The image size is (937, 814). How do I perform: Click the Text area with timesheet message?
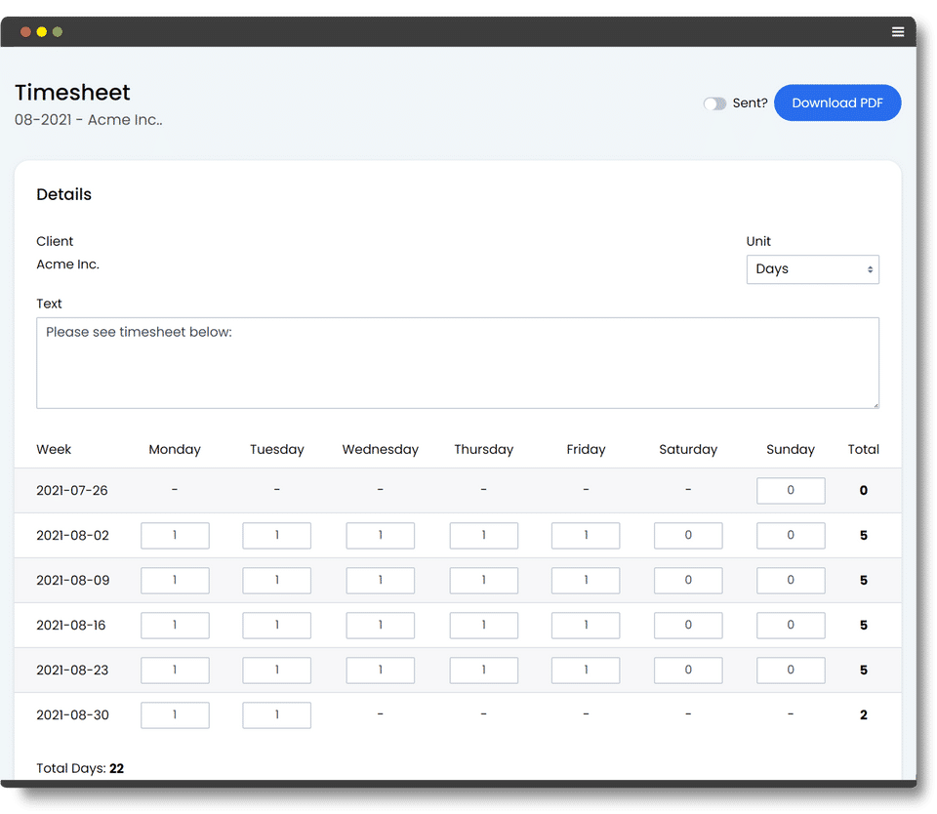pyautogui.click(x=457, y=363)
